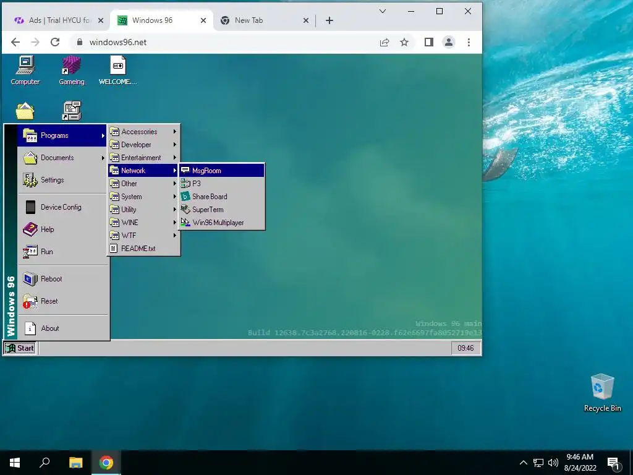Open README.txt in Programs menu

point(143,249)
